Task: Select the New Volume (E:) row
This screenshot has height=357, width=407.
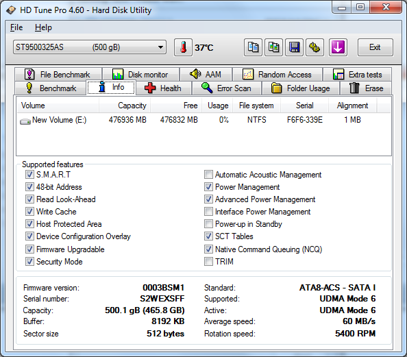Action: [x=203, y=120]
